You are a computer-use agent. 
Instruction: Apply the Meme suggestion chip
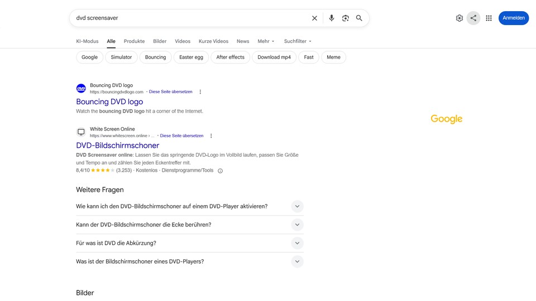334,57
